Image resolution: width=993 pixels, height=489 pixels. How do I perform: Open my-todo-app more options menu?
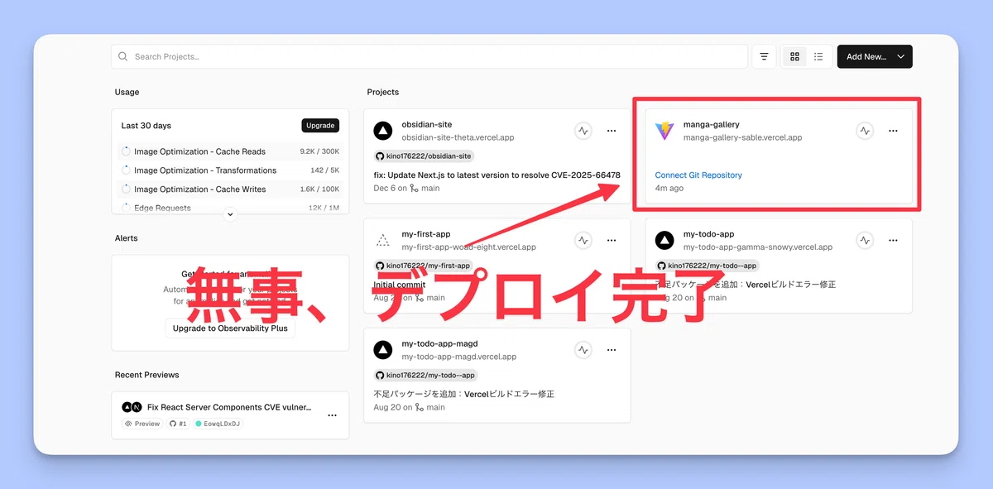893,240
